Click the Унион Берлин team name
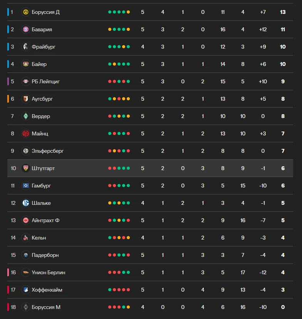Image resolution: width=302 pixels, height=319 pixels. point(49,272)
